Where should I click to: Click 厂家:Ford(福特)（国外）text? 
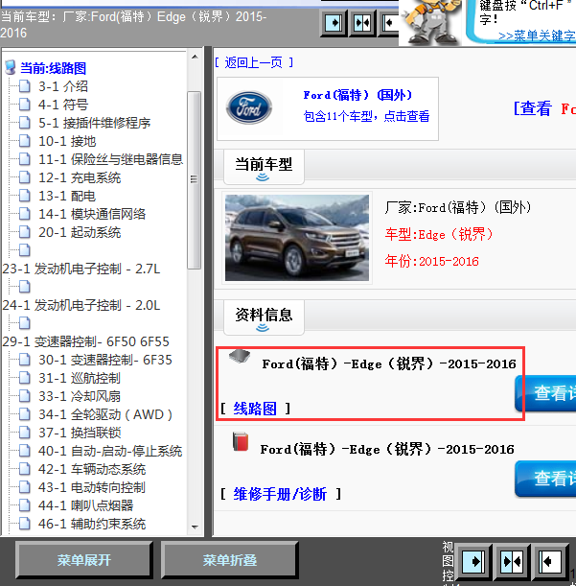[458, 207]
